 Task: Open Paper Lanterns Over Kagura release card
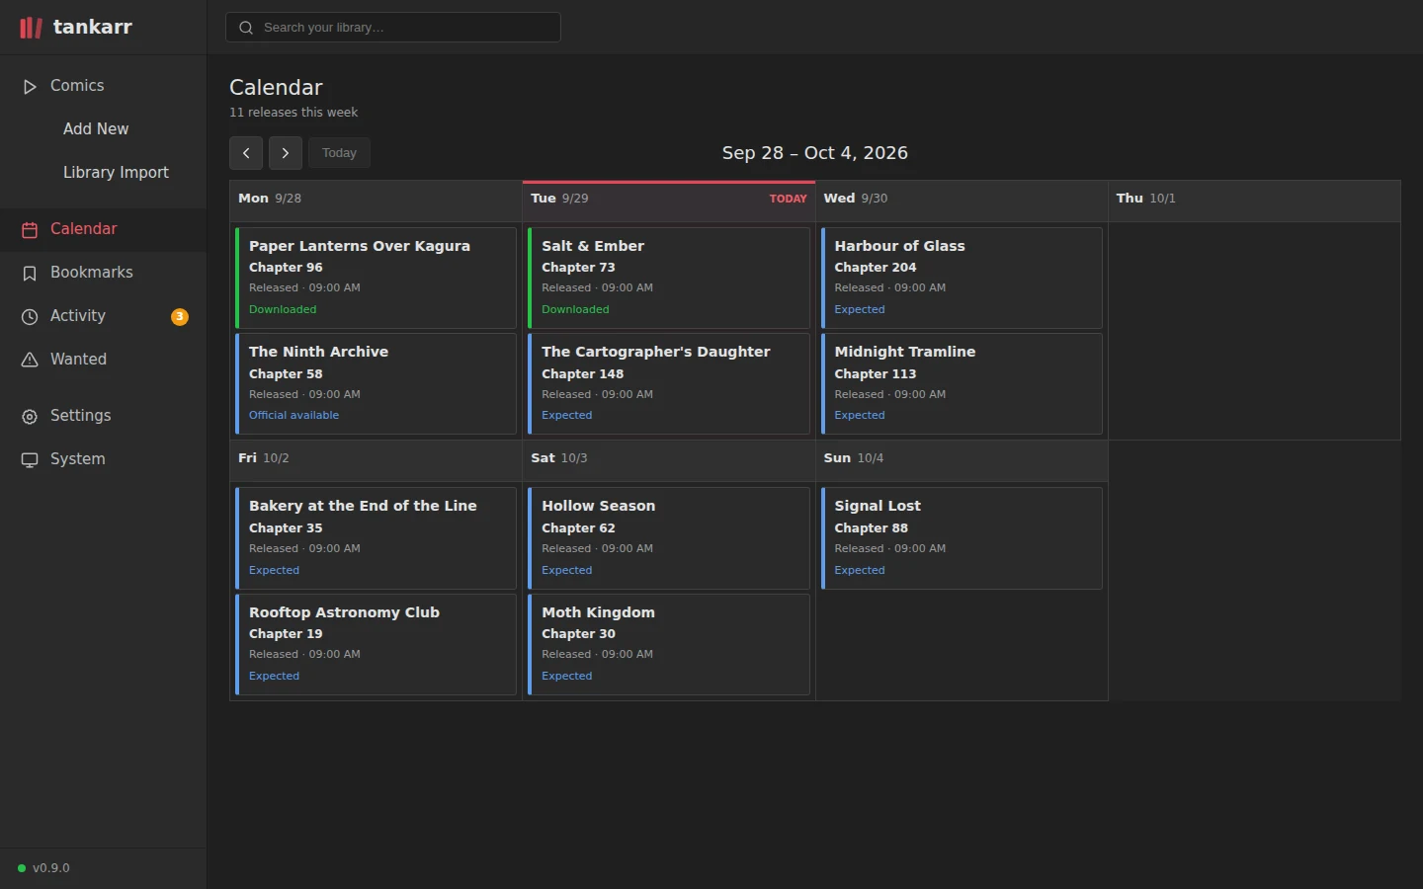[376, 278]
